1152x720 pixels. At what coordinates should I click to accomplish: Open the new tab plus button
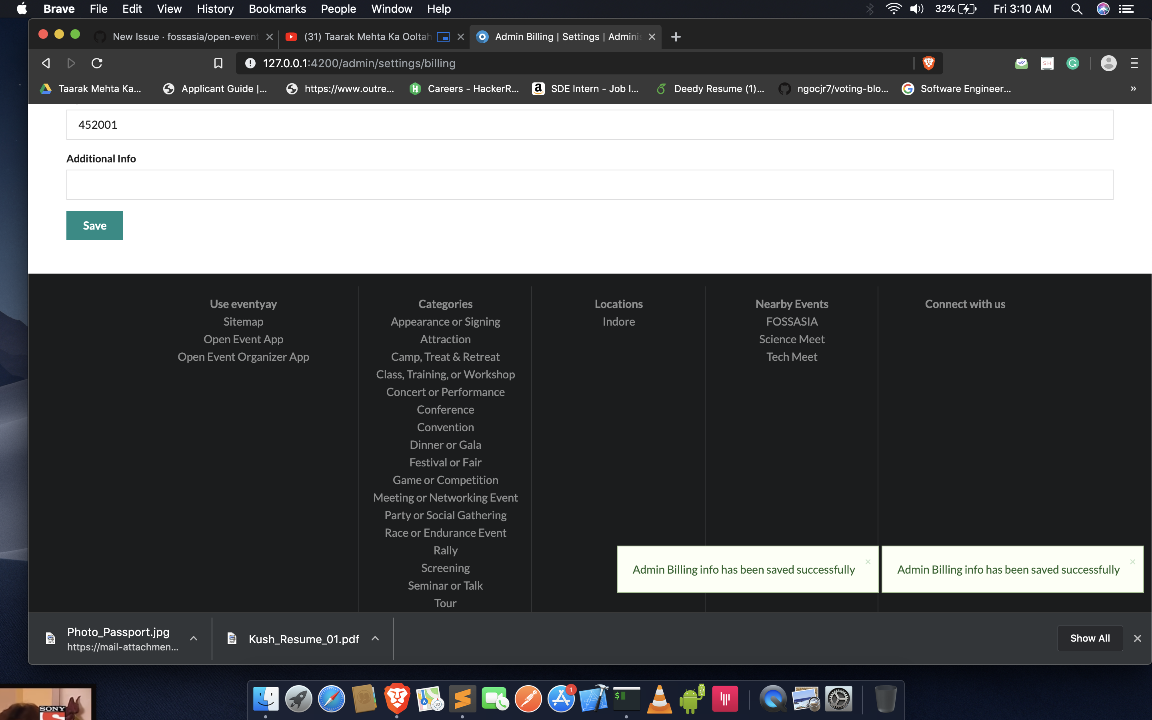676,37
